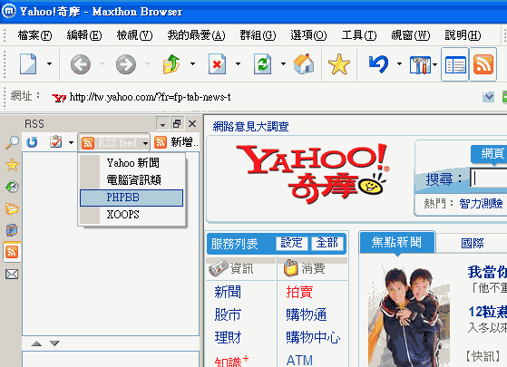Click the Forward arrow button
Image resolution: width=507 pixels, height=367 pixels.
[126, 64]
